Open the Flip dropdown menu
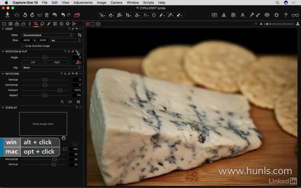 click(x=51, y=68)
